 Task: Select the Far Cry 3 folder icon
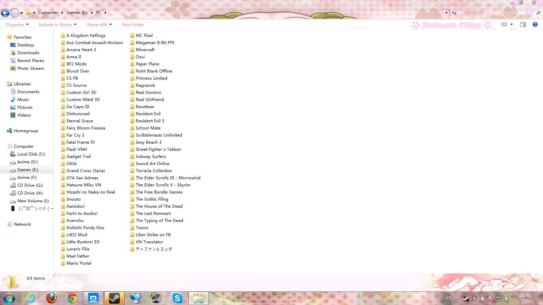[x=63, y=135]
